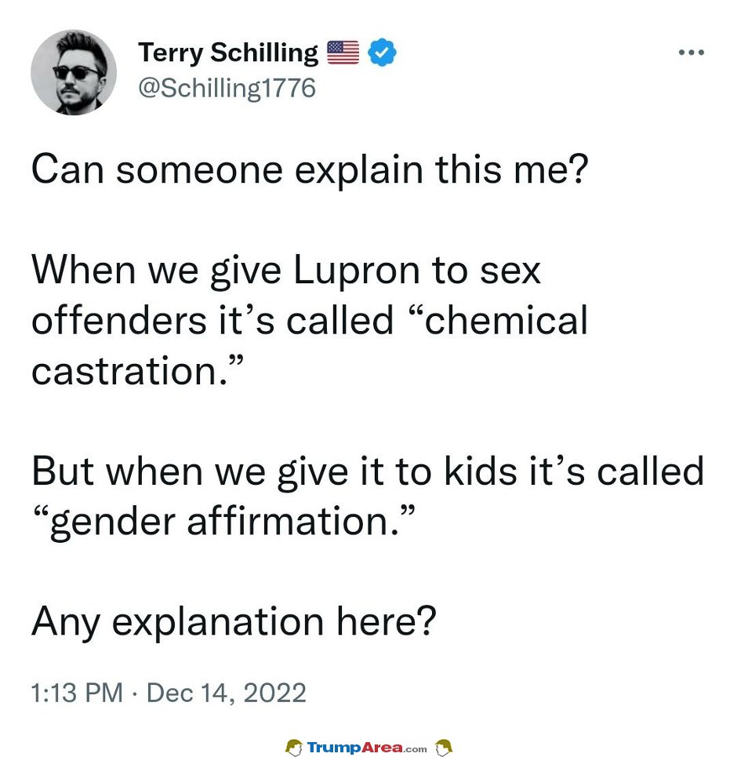Click the blue verified checkmark badge

pyautogui.click(x=383, y=52)
